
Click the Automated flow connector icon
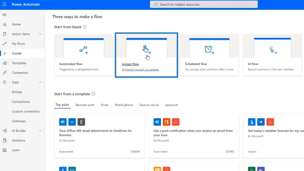pos(84,50)
